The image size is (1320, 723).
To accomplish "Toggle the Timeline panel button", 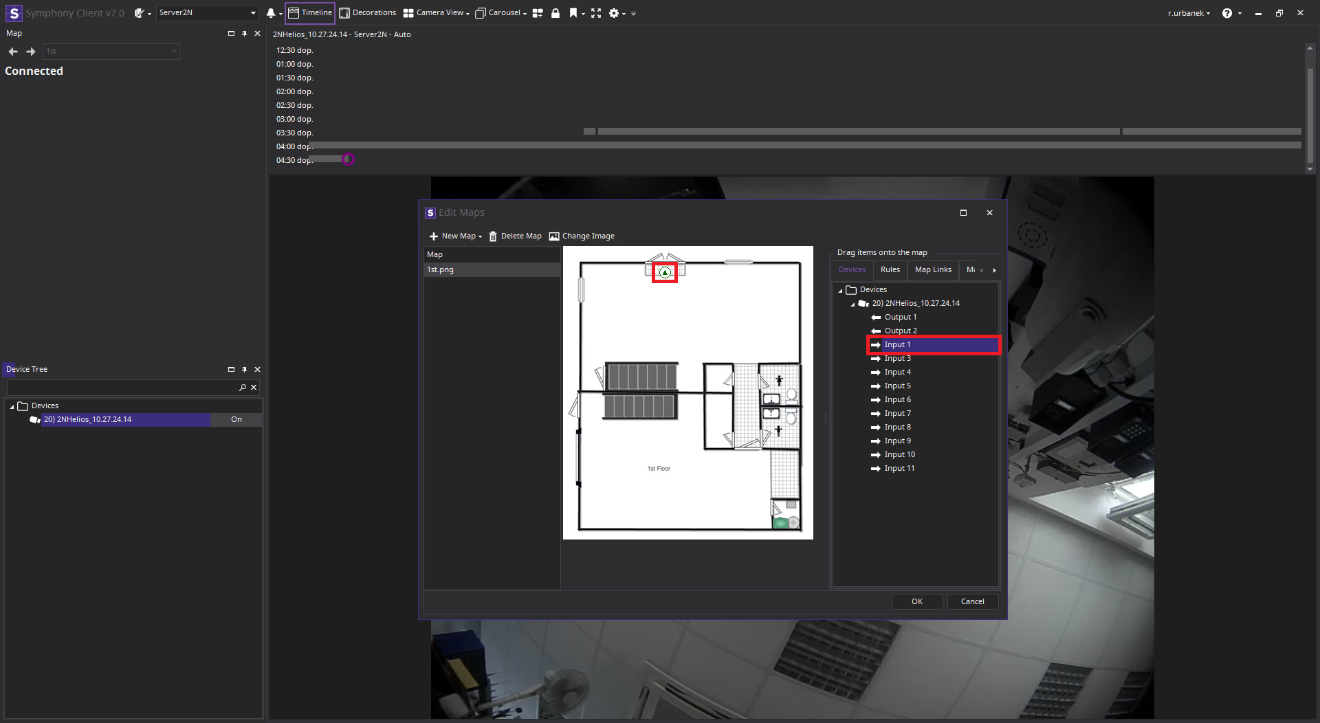I will (310, 13).
